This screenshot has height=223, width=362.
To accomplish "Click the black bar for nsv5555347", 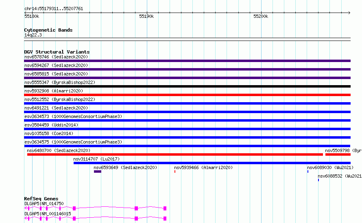I will tap(187, 86).
